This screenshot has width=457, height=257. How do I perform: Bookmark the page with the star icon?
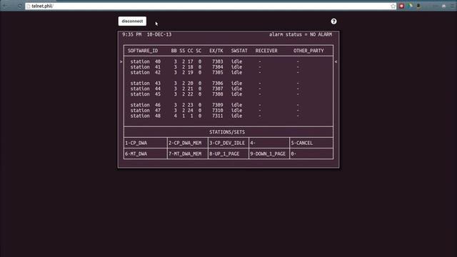coord(393,6)
